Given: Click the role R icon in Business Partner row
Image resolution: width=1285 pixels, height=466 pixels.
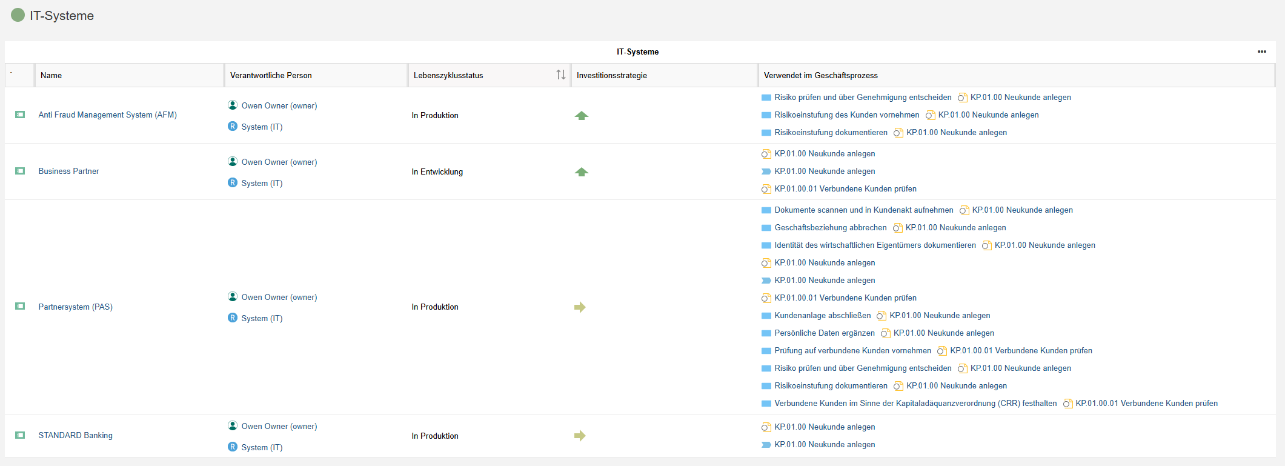Looking at the screenshot, I should coord(233,182).
